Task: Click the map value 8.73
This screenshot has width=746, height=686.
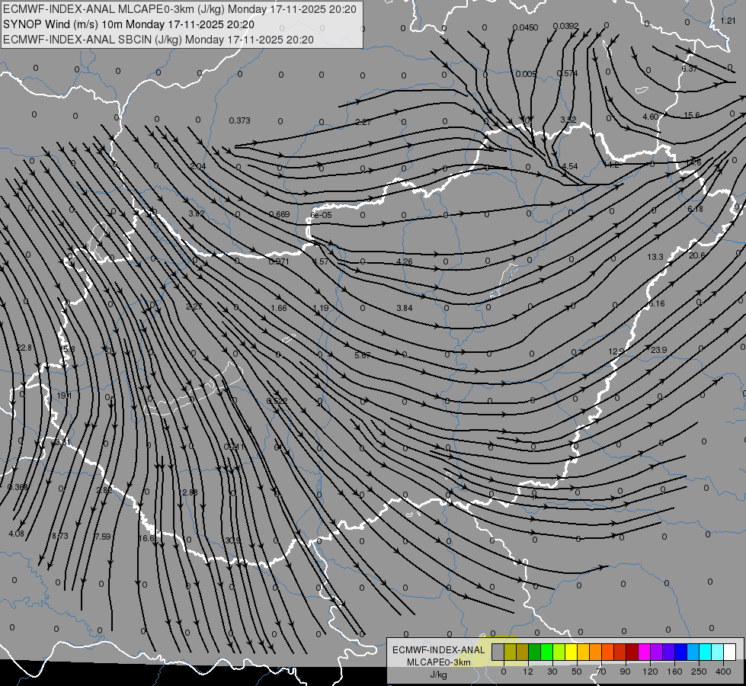Action: pos(60,536)
